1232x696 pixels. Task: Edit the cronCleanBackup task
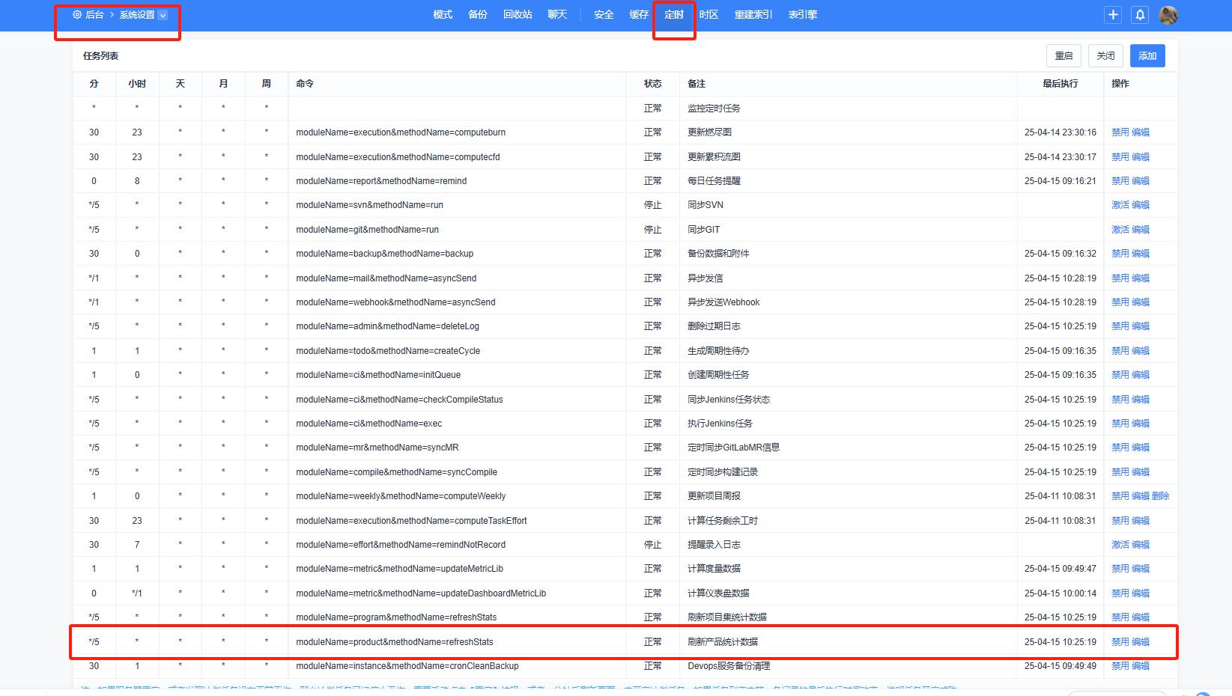(x=1141, y=666)
